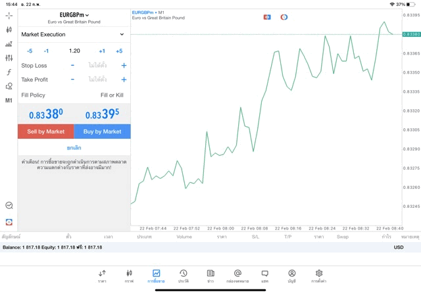
Task: Open the indicators (f) icon
Action: [9, 72]
